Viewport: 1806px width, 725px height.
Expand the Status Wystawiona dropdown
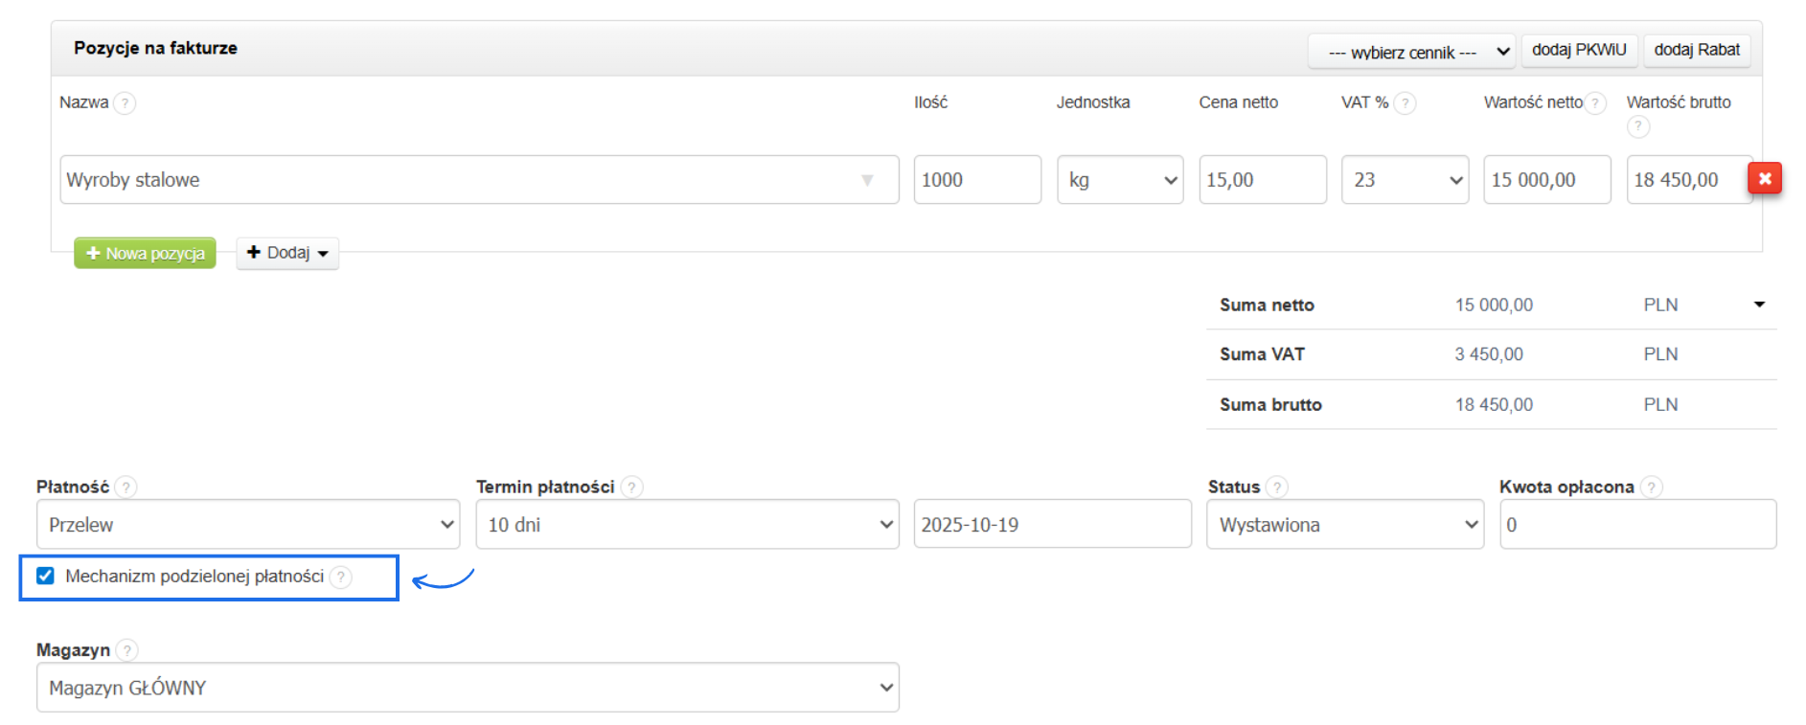[1344, 525]
